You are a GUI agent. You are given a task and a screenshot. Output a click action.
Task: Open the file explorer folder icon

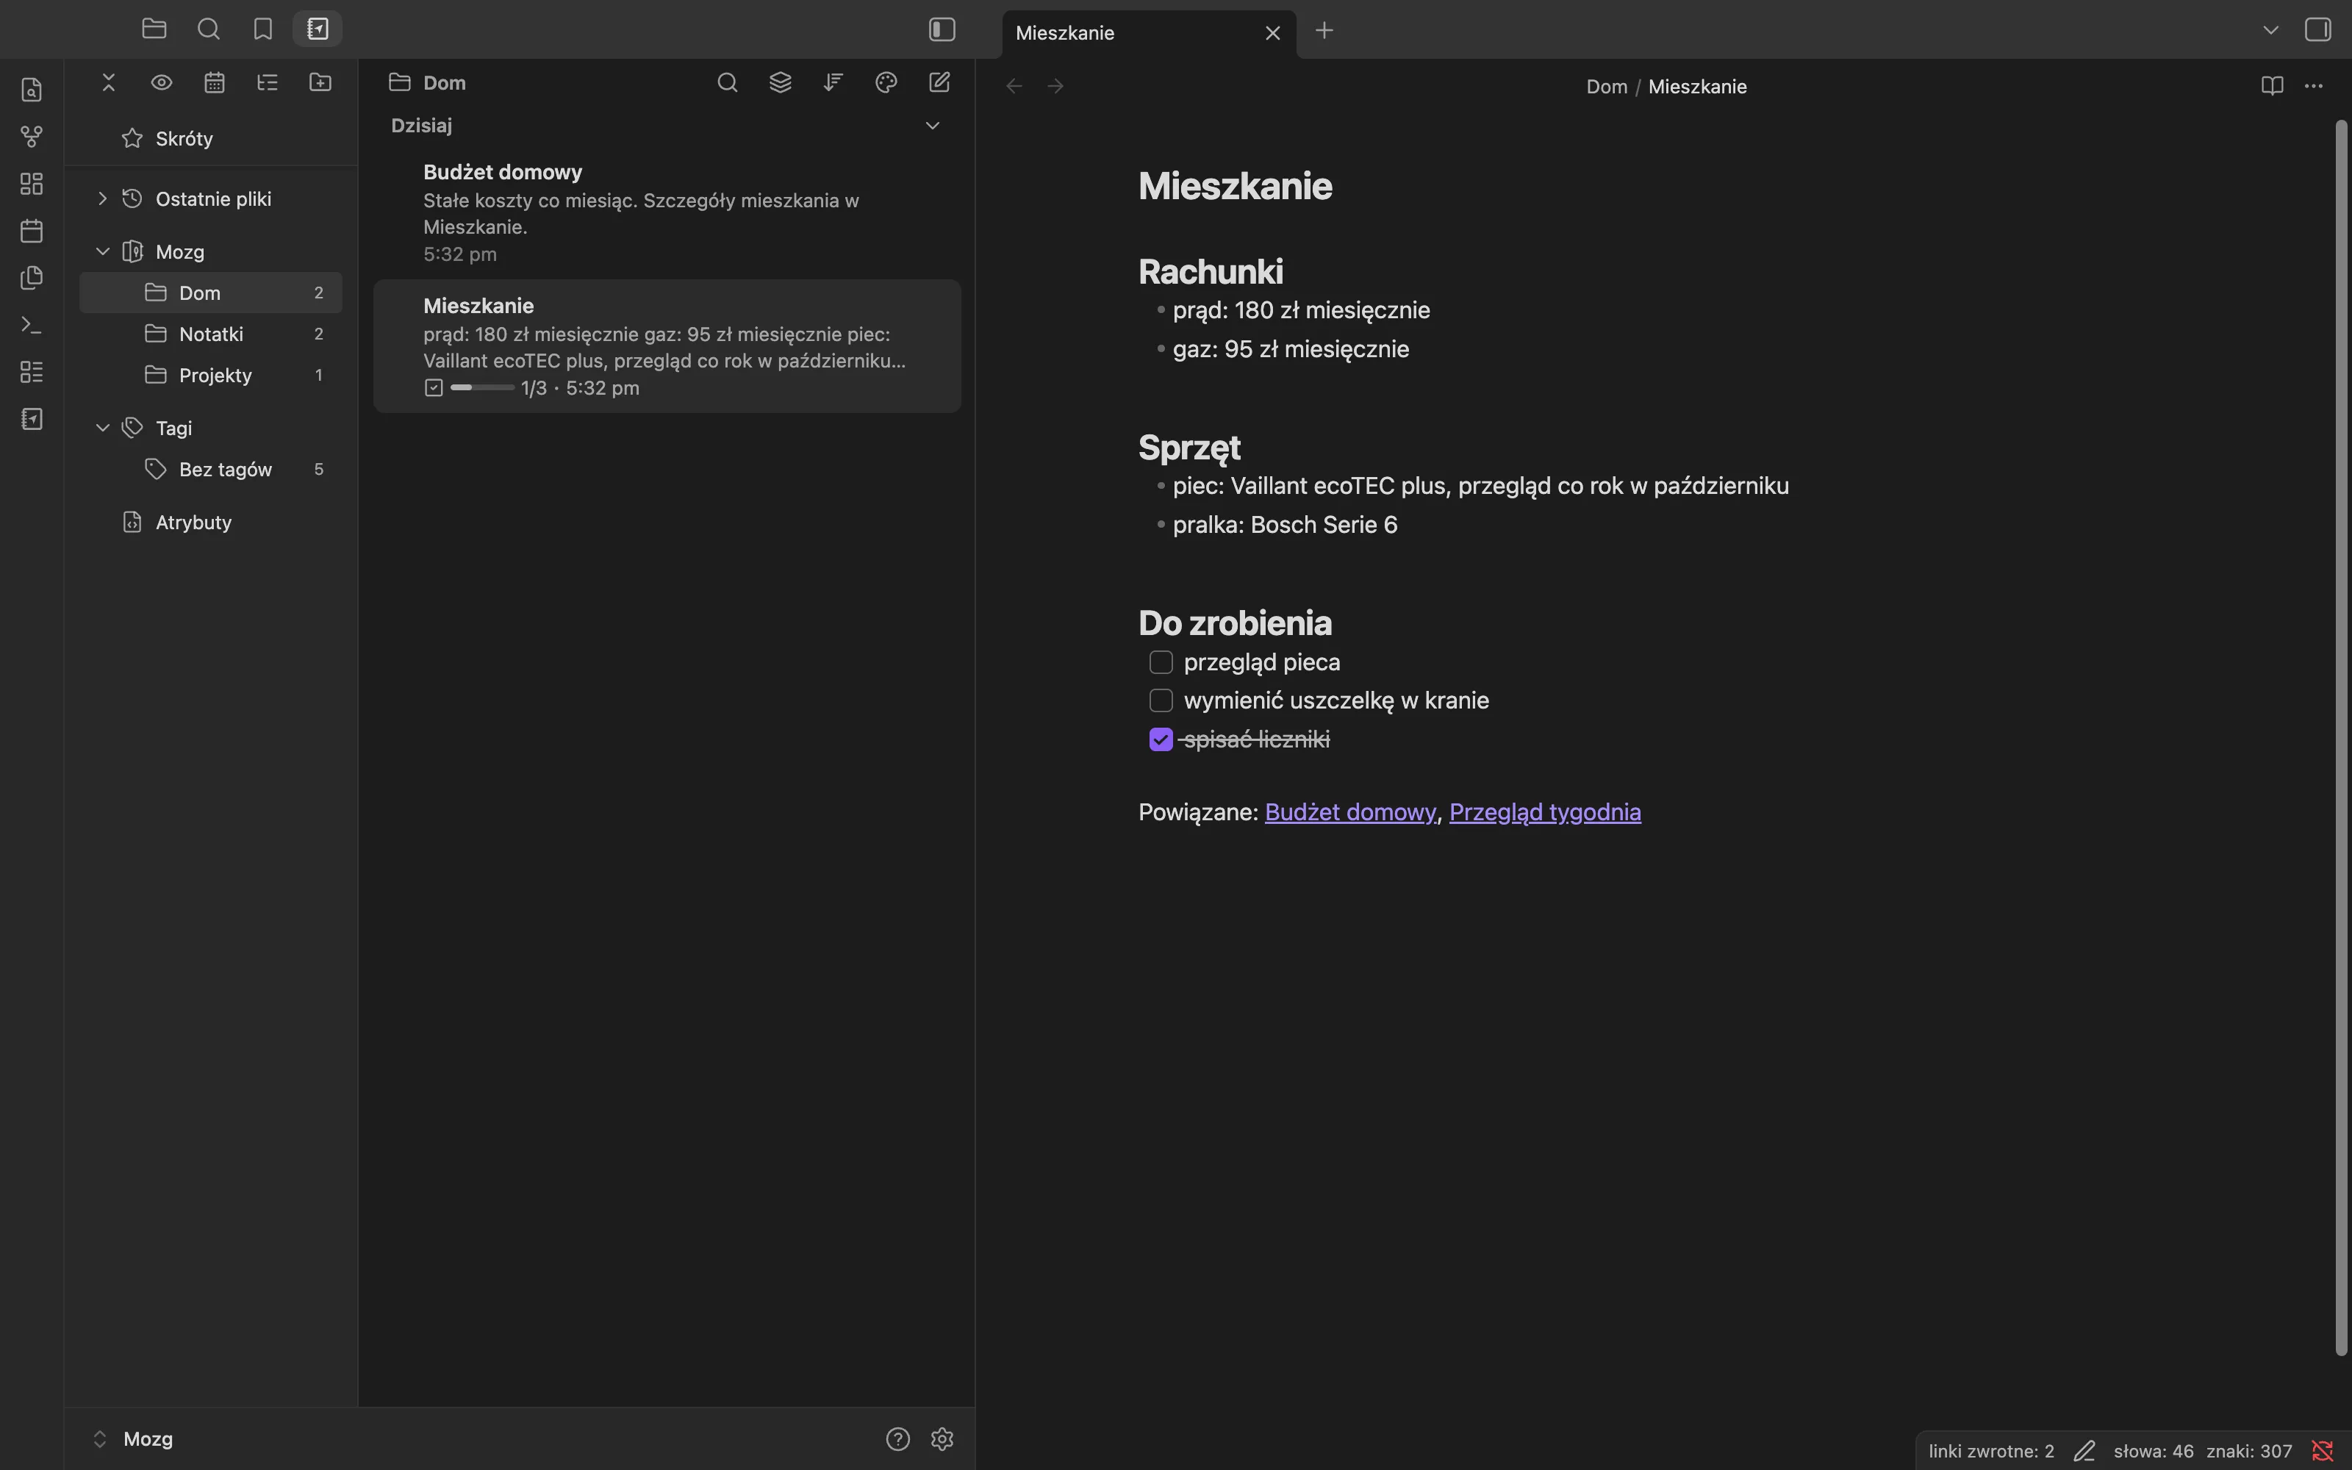click(x=154, y=29)
